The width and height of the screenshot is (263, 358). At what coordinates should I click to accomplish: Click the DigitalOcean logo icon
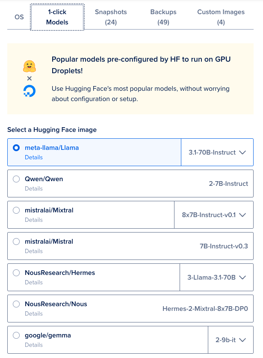point(29,91)
